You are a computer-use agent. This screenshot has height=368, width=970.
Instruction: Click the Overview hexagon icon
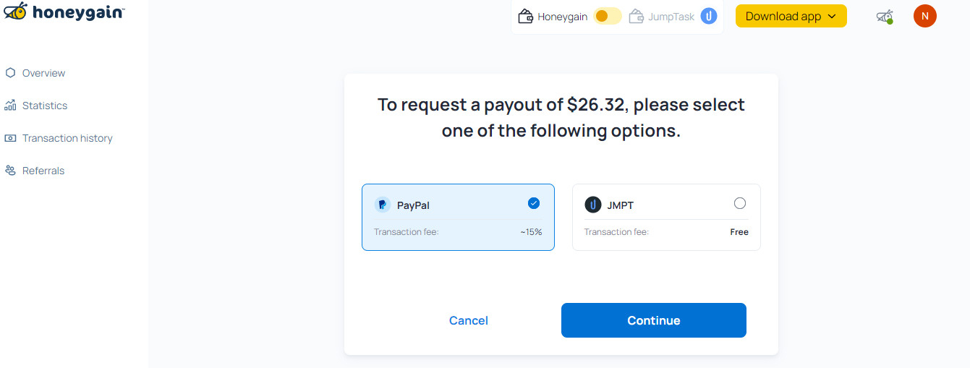coord(10,73)
